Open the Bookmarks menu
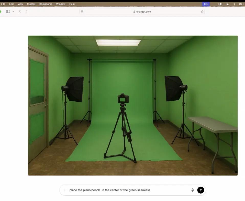This screenshot has height=201, width=245. click(x=46, y=4)
